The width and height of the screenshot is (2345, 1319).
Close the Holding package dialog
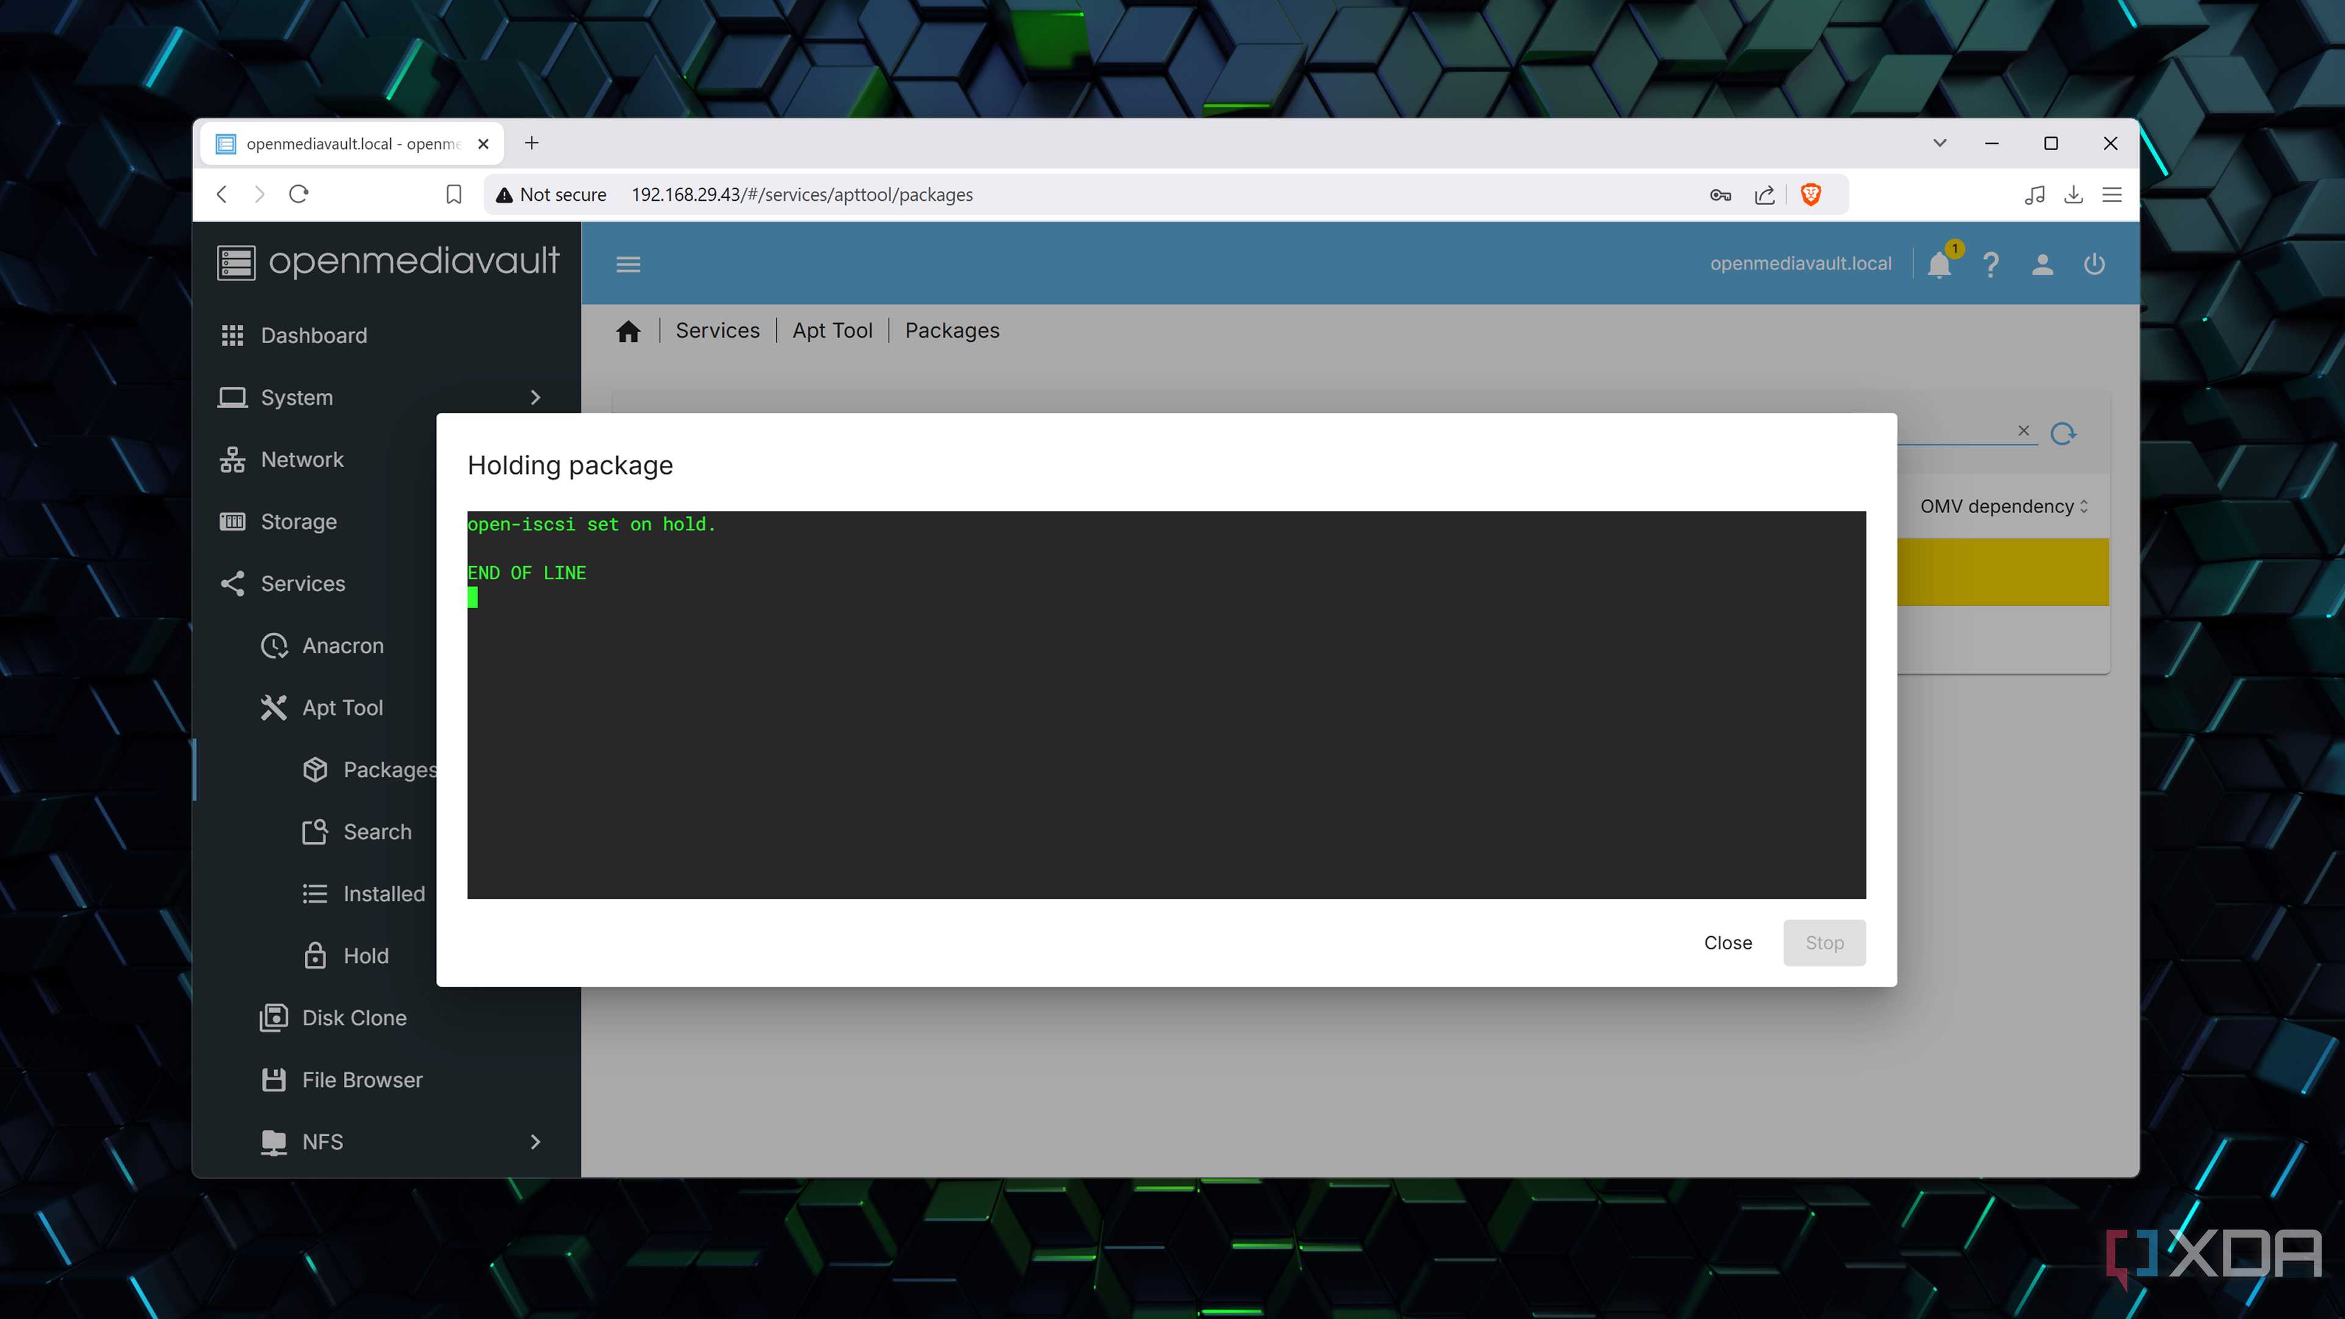[1727, 943]
